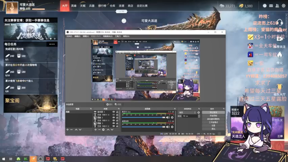288x162 pixels.
Task: Open OBS 设置 settings button
Action: coord(213,126)
